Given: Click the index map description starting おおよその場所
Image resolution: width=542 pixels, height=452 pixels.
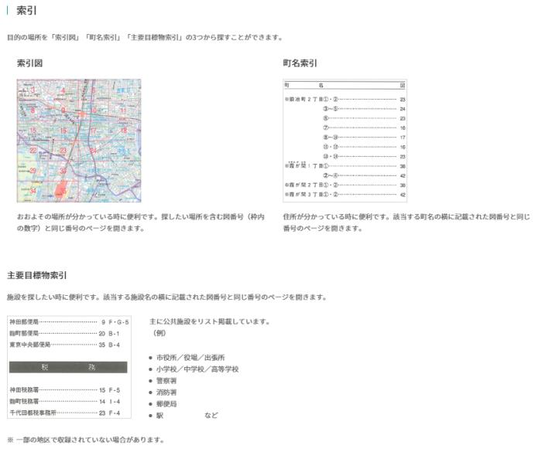Looking at the screenshot, I should coord(141,223).
